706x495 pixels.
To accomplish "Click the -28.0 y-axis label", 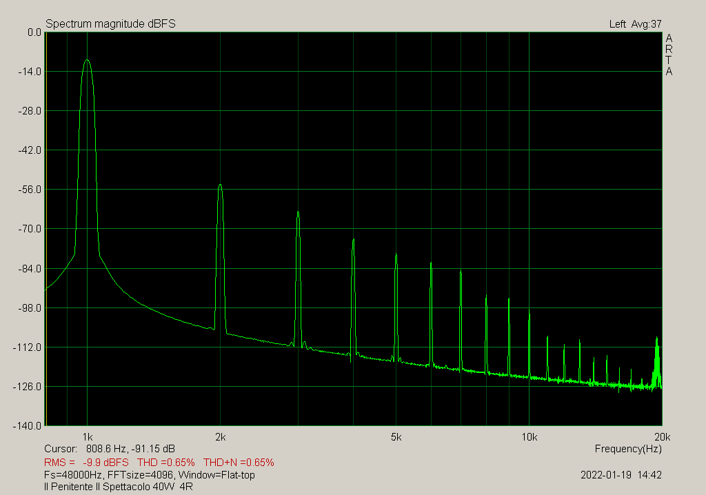I will (x=30, y=111).
